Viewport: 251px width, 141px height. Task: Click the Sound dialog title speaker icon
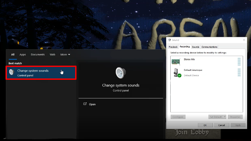[169, 40]
